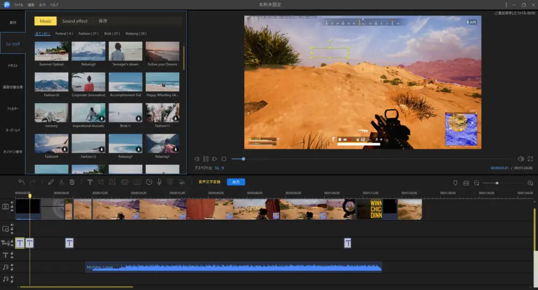Filter music by Relaxing (29)
Viewport: 538px width, 290px height.
tap(136, 33)
